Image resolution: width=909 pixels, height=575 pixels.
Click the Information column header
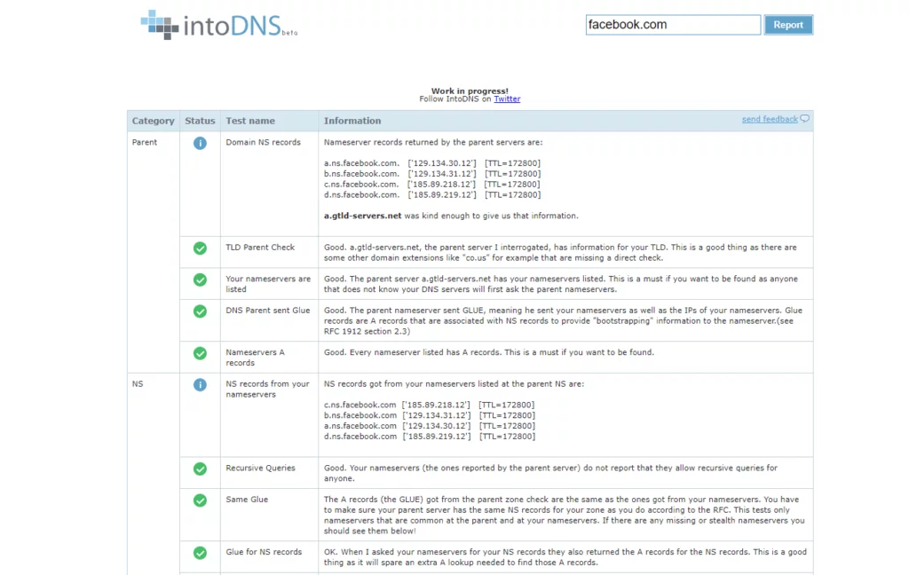click(352, 121)
